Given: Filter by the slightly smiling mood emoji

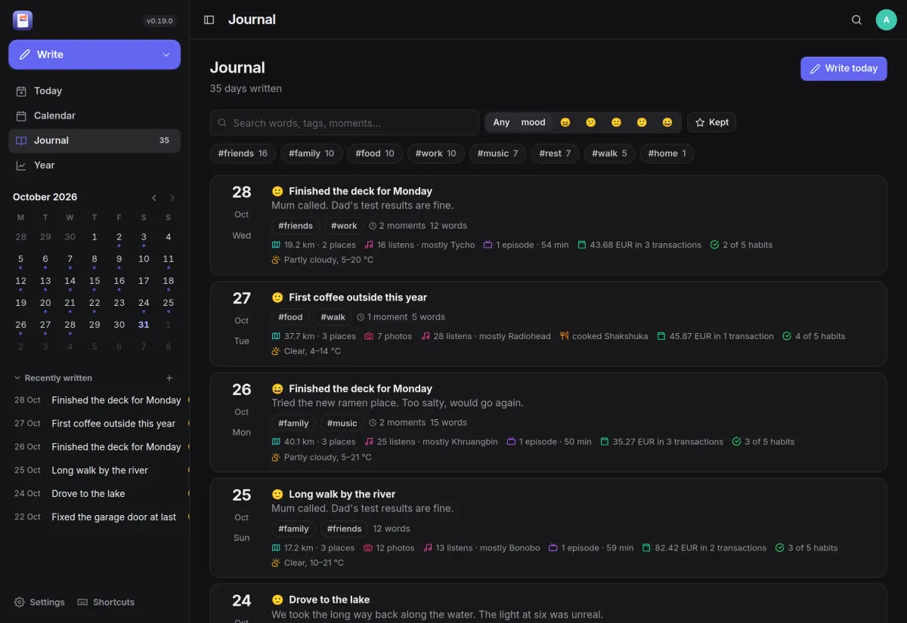Looking at the screenshot, I should pyautogui.click(x=642, y=122).
